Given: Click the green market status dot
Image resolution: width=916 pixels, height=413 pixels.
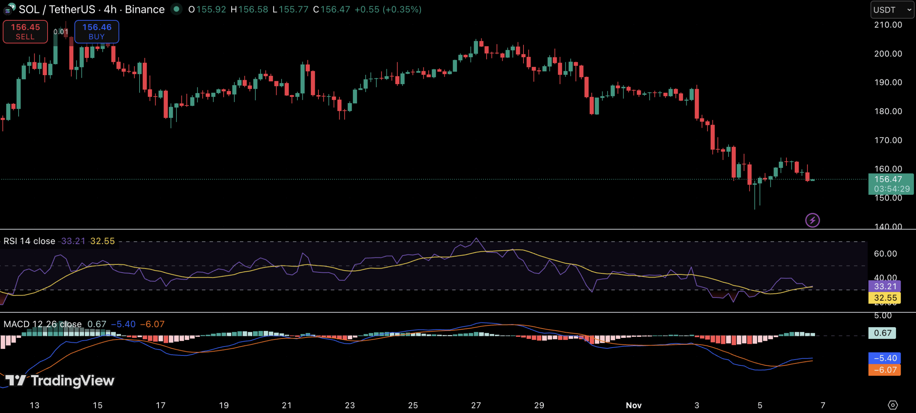Looking at the screenshot, I should (x=176, y=9).
